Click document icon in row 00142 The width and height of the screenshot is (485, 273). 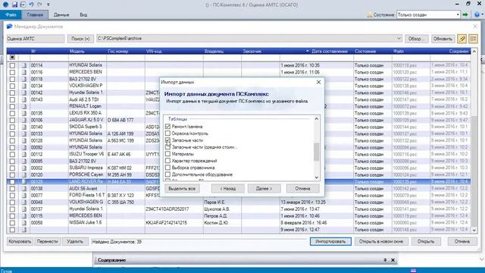(x=24, y=93)
